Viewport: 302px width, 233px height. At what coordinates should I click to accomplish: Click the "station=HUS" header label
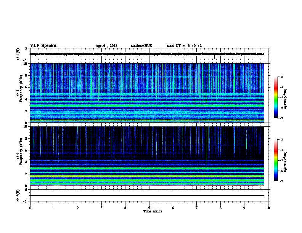click(141, 46)
